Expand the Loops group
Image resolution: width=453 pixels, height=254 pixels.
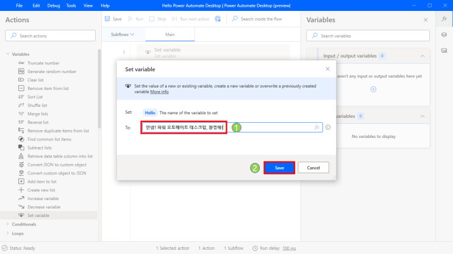[8, 233]
